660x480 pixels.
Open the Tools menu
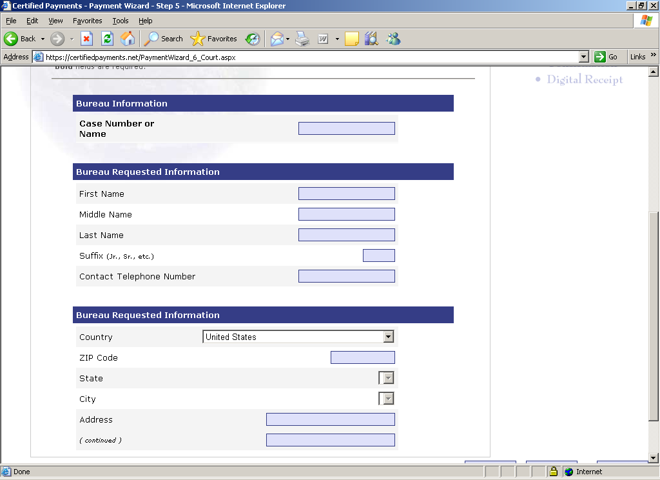click(x=121, y=21)
